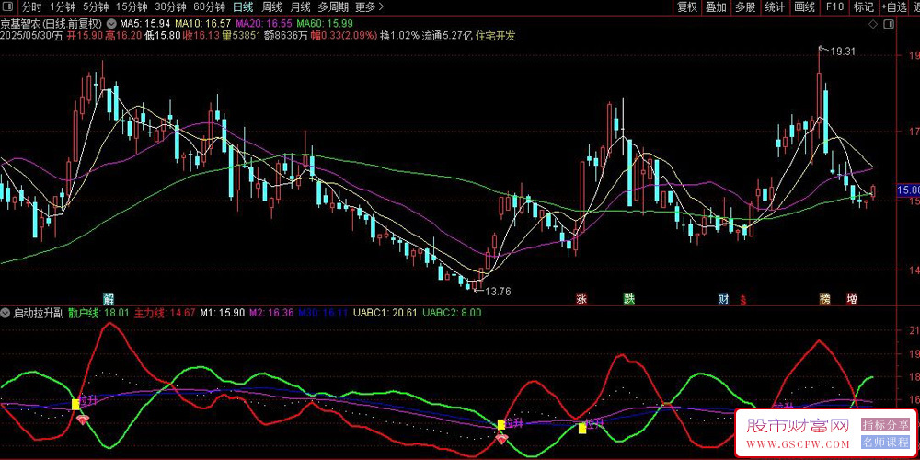Open the 多股 multi-stock view
The width and height of the screenshot is (920, 460).
(745, 7)
